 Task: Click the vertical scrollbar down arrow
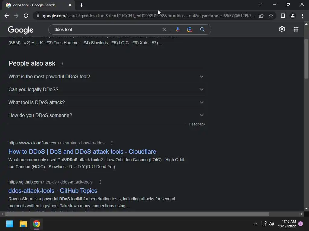306,209
